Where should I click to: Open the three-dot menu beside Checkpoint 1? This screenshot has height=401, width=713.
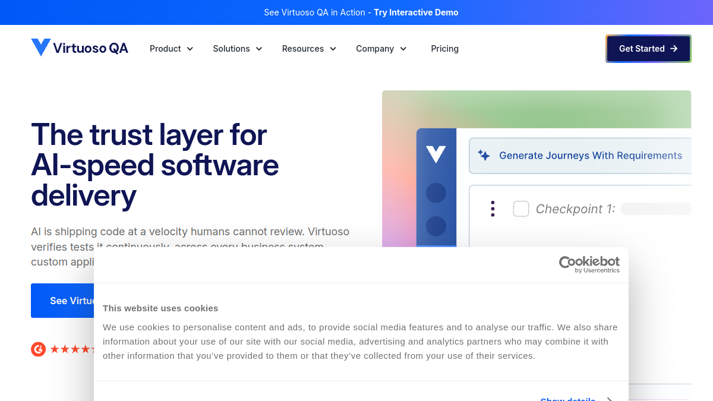pos(493,209)
